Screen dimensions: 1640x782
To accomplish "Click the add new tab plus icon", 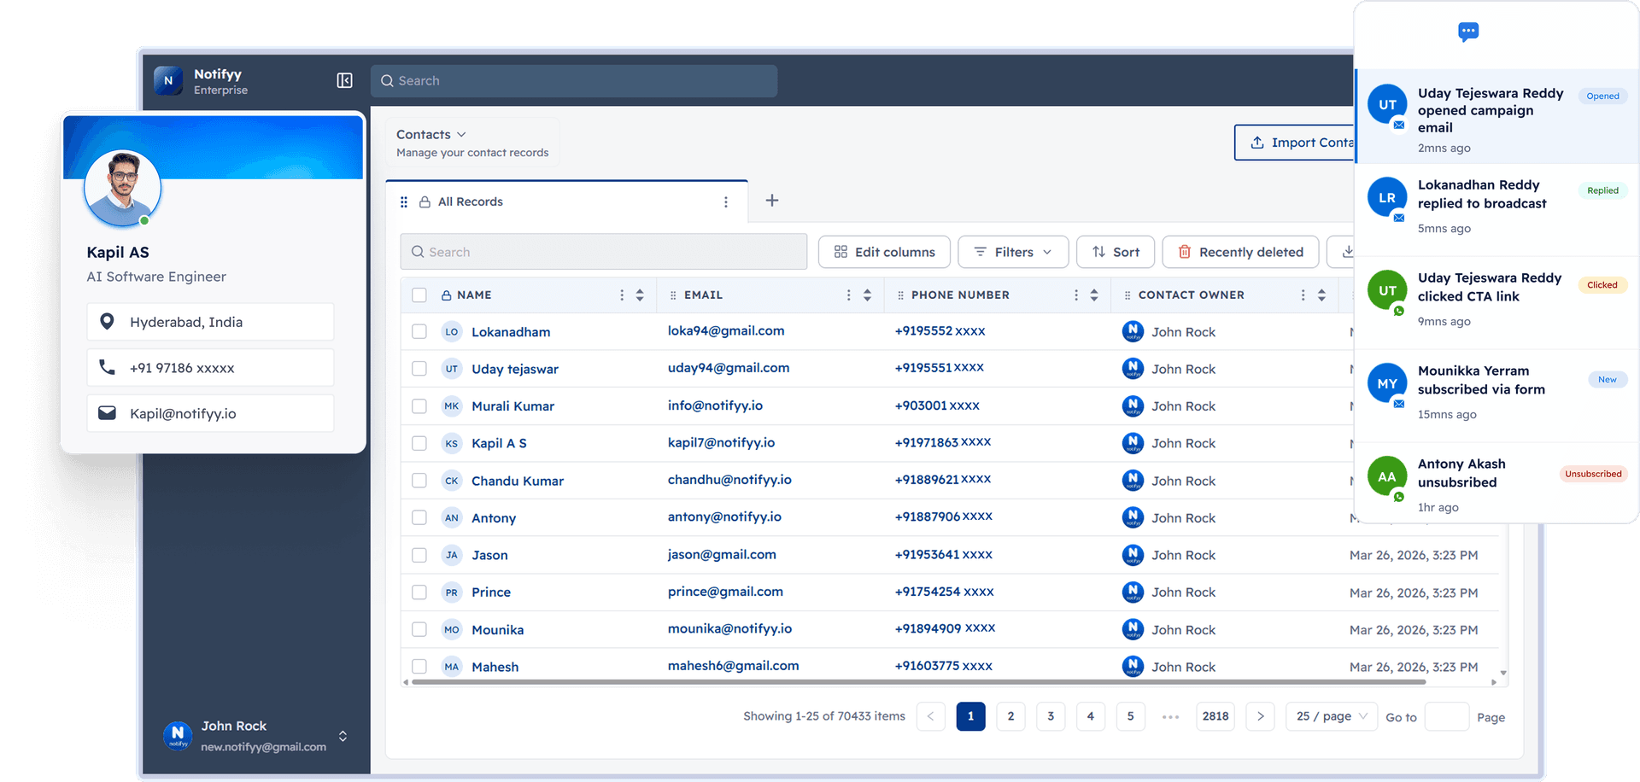I will point(771,201).
